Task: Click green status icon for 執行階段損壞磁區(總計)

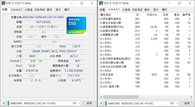Action: coord(101,59)
